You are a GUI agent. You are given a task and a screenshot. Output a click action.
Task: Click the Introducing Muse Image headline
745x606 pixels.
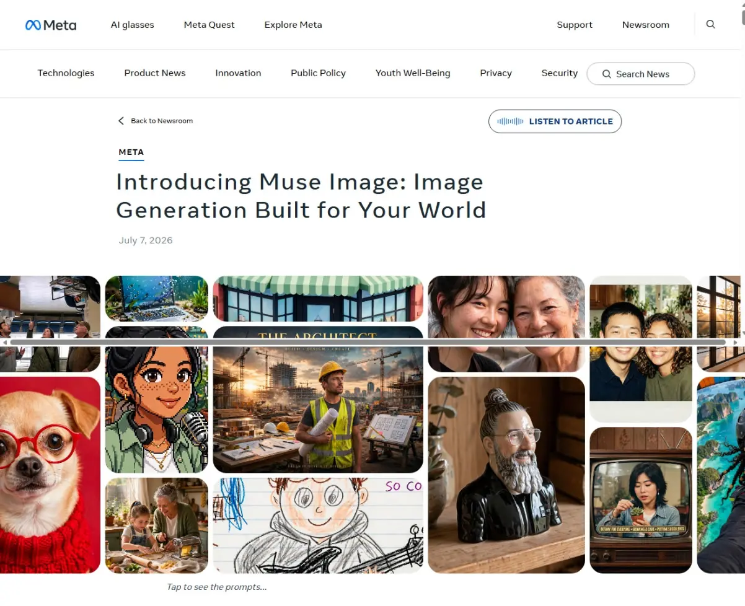click(x=301, y=196)
